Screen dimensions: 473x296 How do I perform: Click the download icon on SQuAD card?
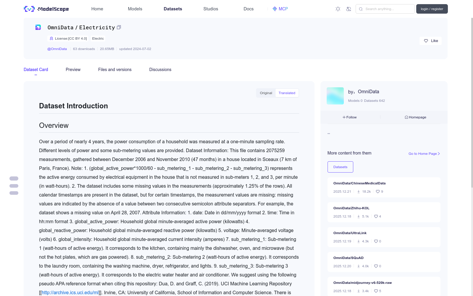point(359,266)
